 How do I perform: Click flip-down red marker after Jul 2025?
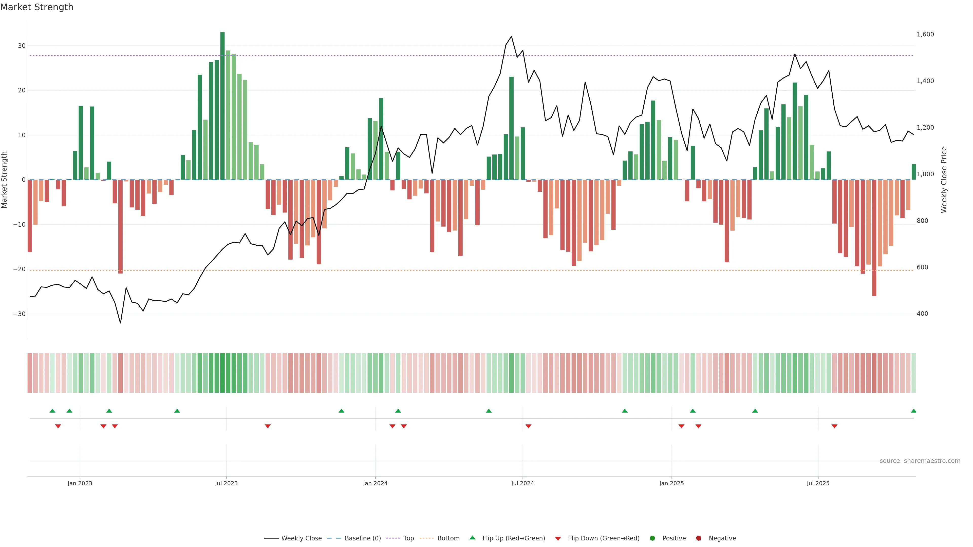tap(834, 426)
